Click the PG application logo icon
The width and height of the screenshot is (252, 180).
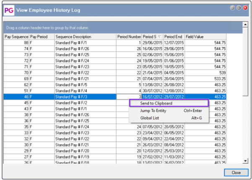point(9,10)
